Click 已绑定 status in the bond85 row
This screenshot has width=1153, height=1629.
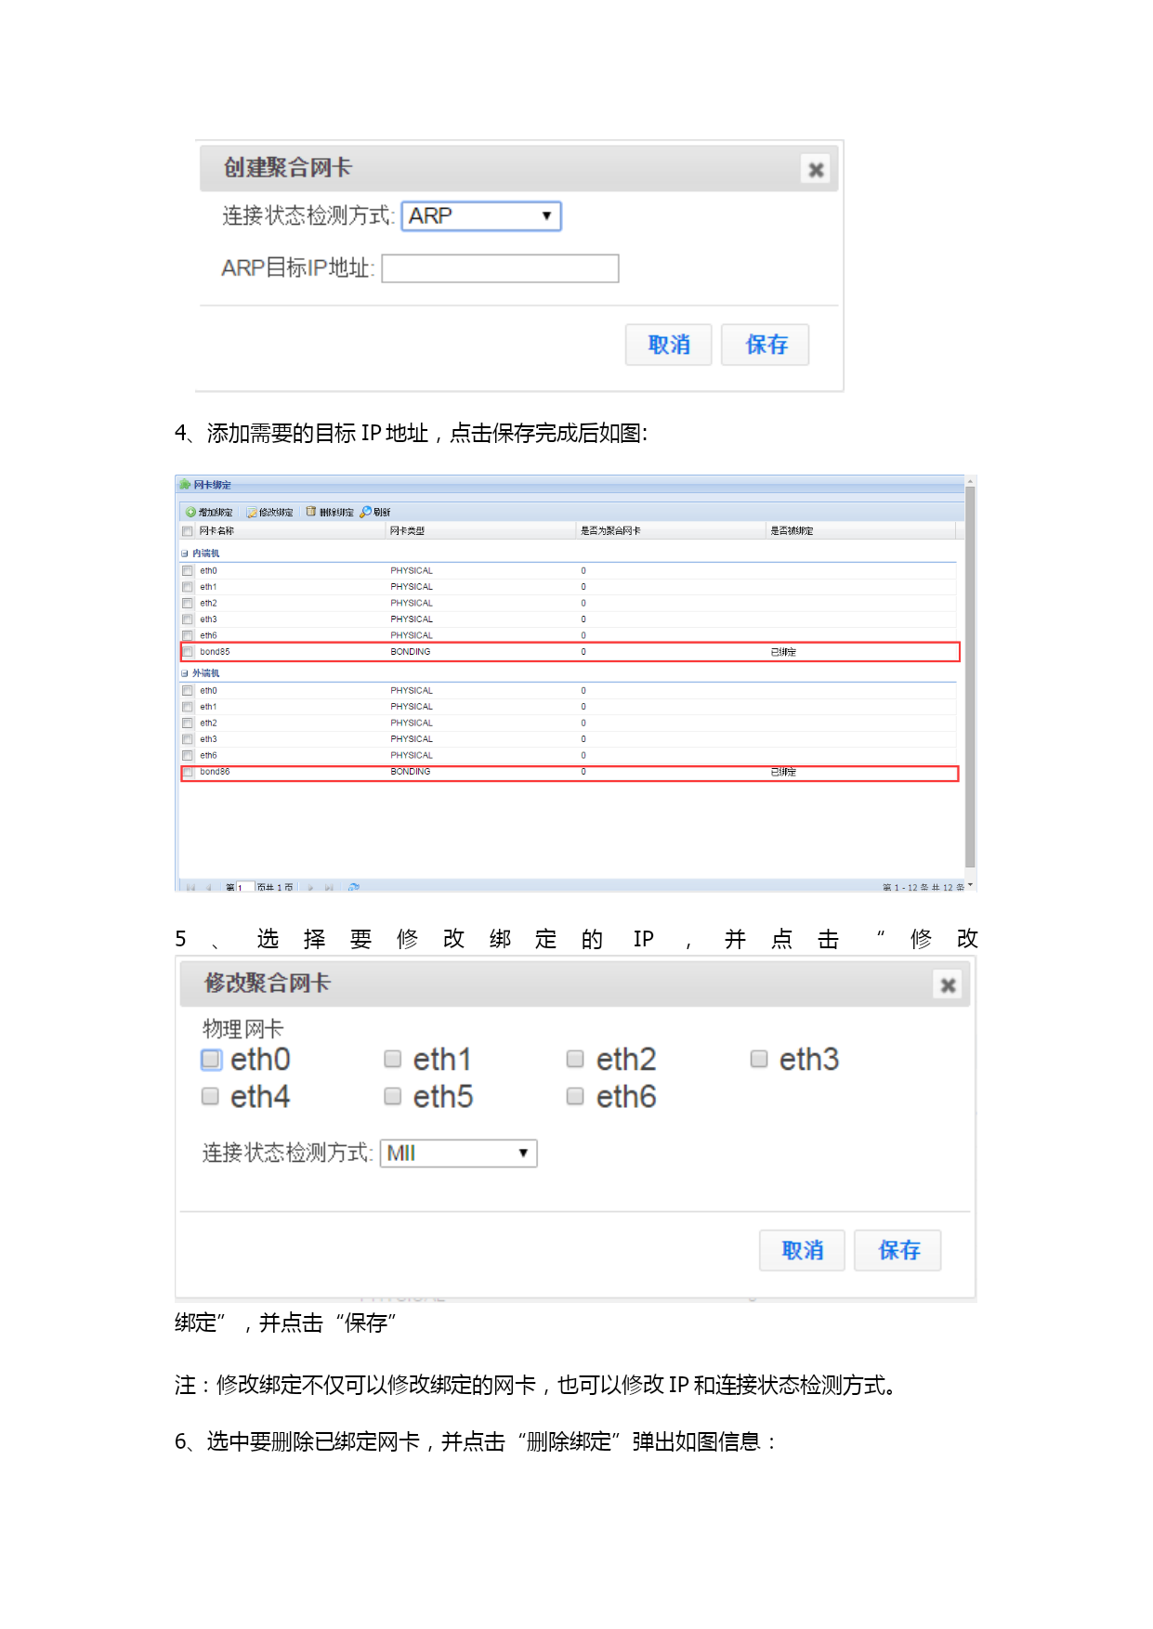(783, 652)
